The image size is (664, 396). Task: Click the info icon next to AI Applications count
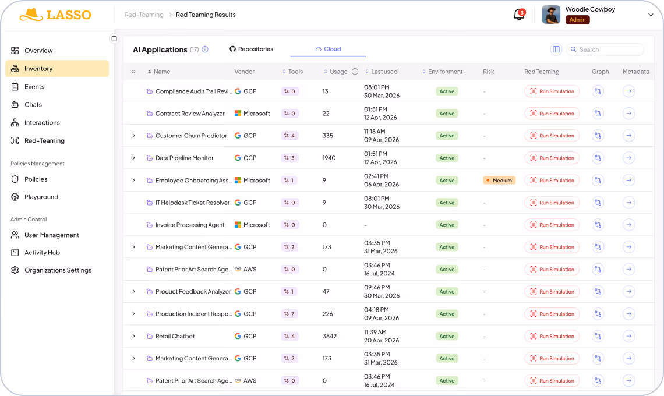click(x=204, y=49)
